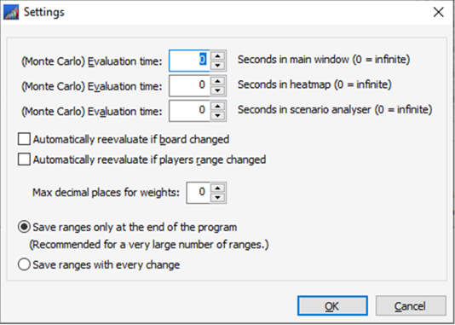Enable automatically reevaluate if players range changed
Viewport: 455px width, 325px height.
(x=24, y=160)
